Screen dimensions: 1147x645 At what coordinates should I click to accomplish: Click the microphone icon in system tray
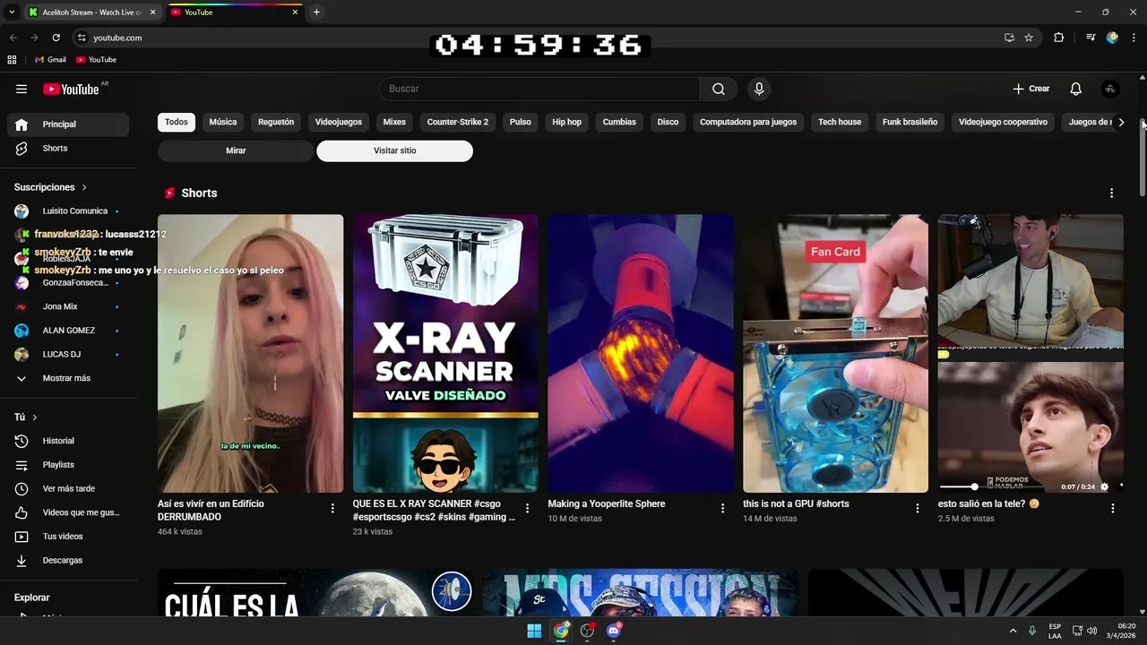pos(1032,631)
